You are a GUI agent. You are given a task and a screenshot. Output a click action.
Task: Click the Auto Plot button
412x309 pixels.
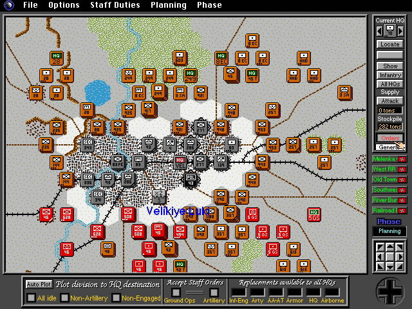(x=39, y=285)
